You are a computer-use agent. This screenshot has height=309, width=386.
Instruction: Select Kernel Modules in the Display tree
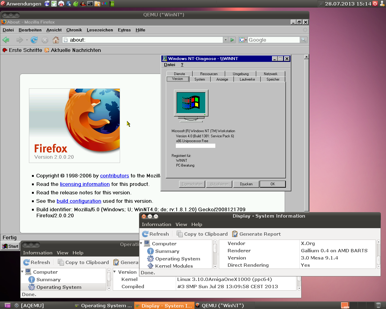click(174, 266)
